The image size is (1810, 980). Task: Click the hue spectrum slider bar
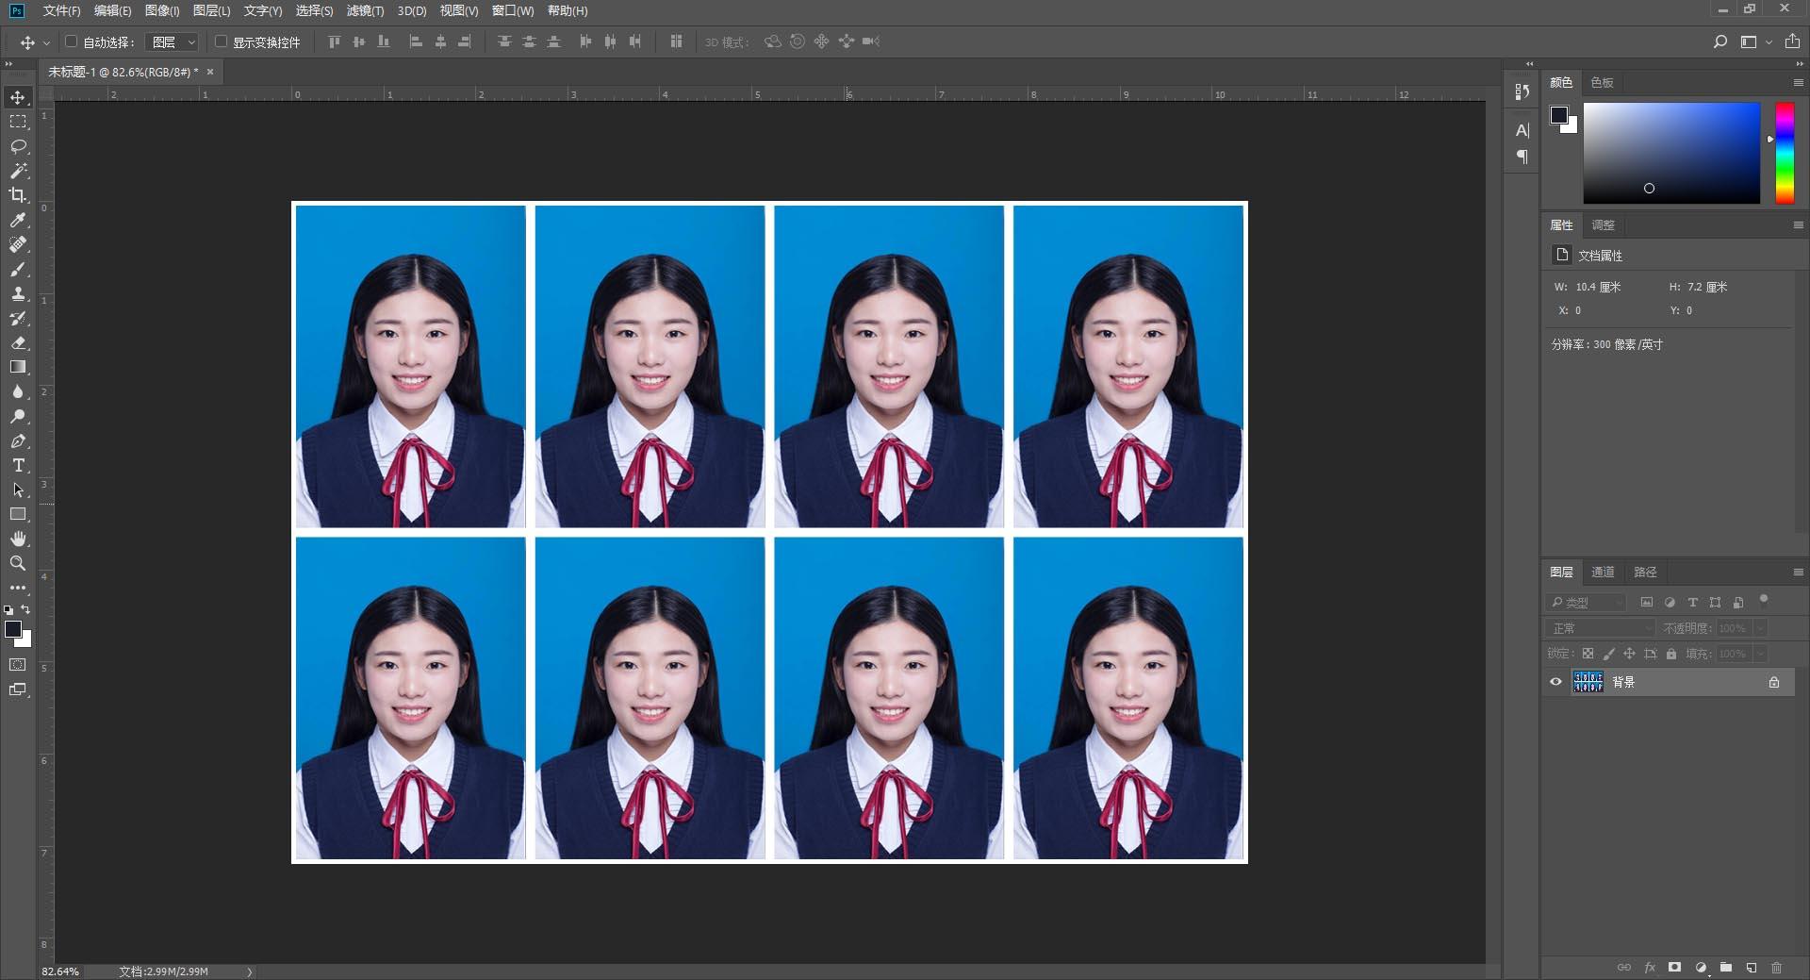click(1785, 153)
